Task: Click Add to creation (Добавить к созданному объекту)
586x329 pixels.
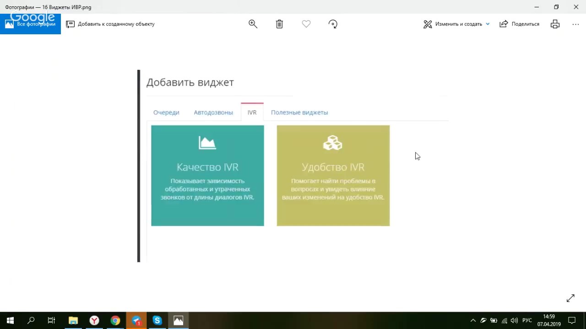Action: click(x=110, y=24)
